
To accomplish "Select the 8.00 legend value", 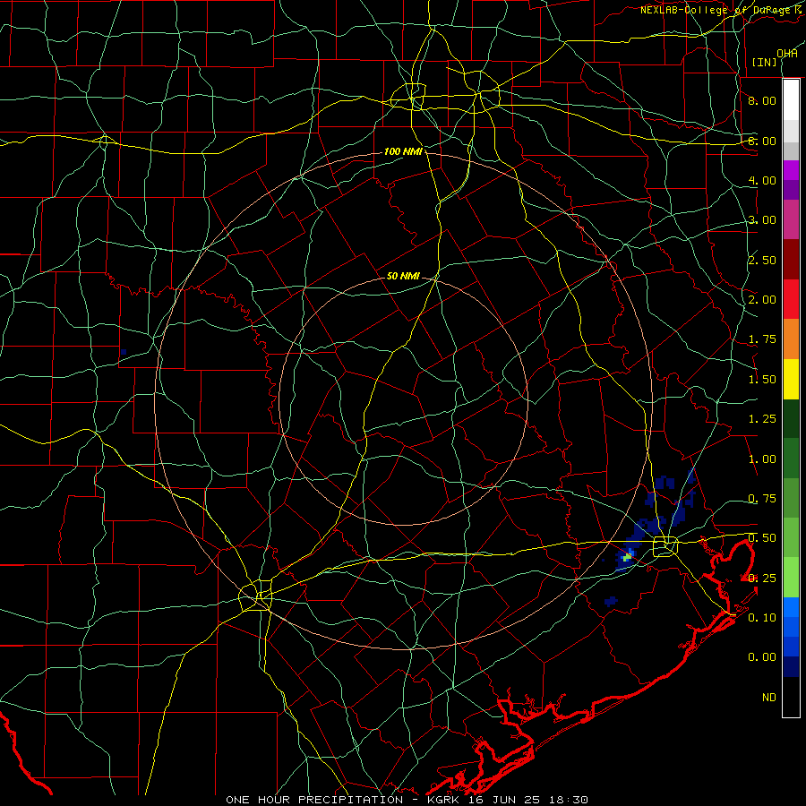I will point(762,100).
